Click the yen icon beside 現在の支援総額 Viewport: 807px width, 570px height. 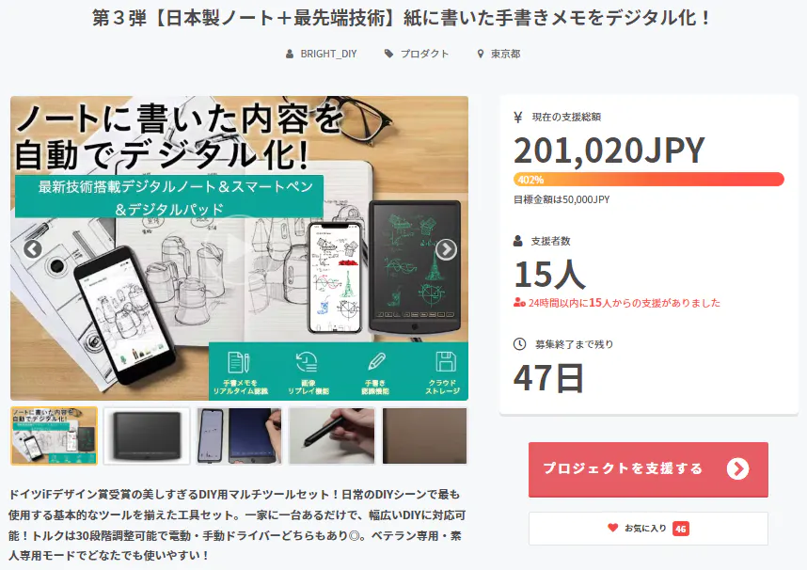[518, 118]
